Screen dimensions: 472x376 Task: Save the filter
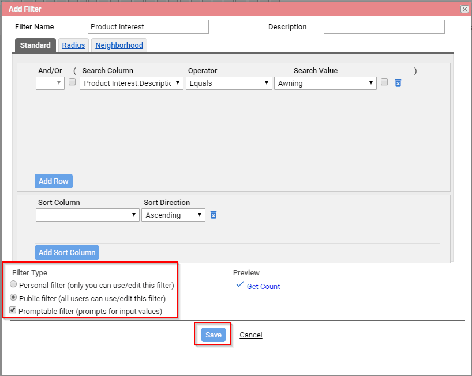(x=213, y=335)
